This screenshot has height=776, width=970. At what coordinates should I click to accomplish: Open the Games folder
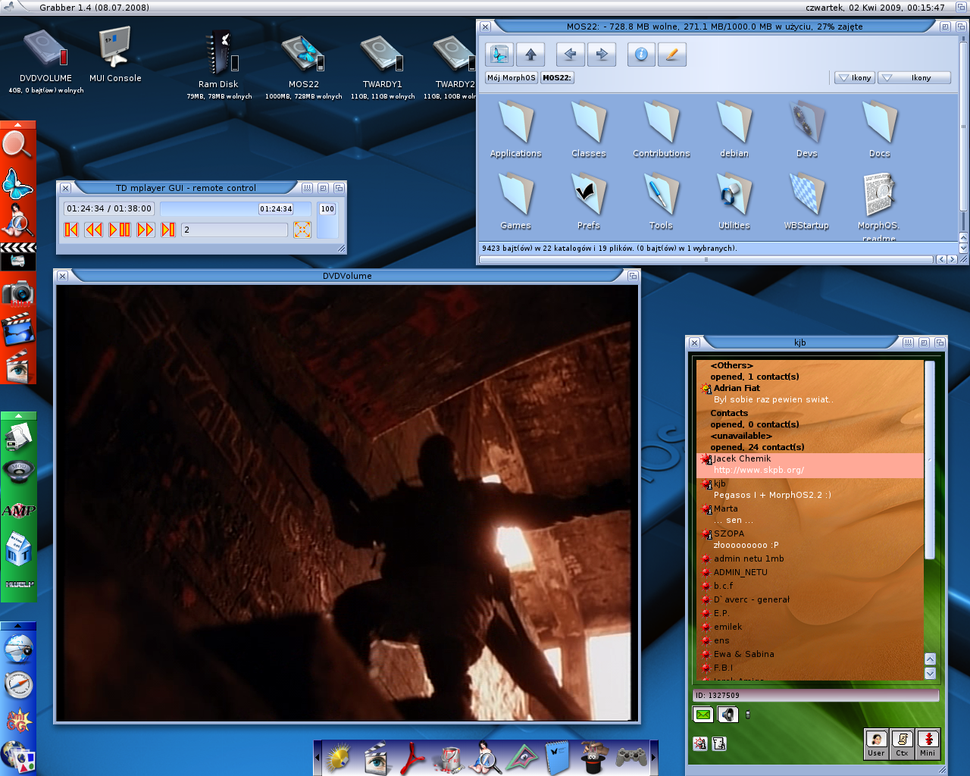pyautogui.click(x=516, y=202)
